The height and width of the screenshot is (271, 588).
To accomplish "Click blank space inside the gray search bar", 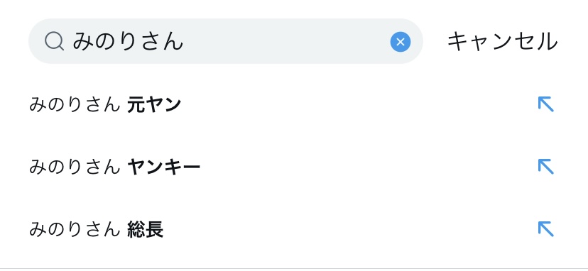I will point(285,41).
